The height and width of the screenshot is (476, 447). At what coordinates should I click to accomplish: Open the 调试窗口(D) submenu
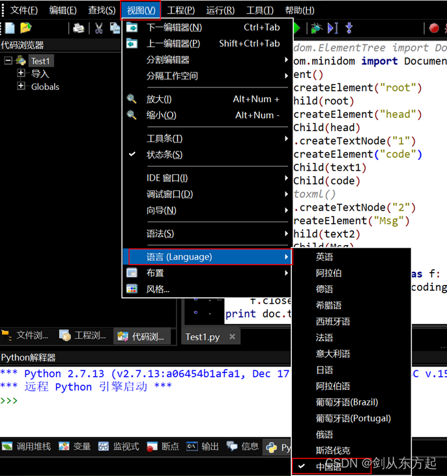(x=207, y=194)
